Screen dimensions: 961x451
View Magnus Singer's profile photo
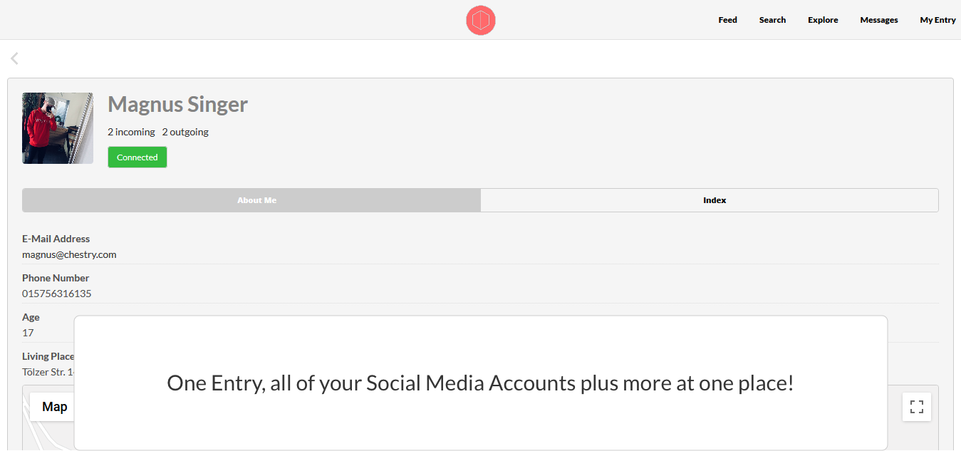pos(58,128)
